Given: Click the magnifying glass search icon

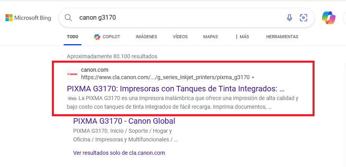Looking at the screenshot, I should (68, 18).
